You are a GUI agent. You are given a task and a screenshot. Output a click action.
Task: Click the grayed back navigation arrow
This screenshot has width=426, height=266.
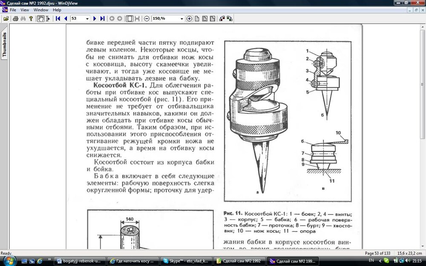pos(112,18)
